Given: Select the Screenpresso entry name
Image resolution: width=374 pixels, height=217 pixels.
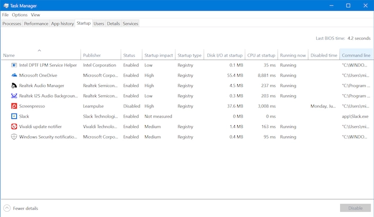Looking at the screenshot, I should (32, 106).
